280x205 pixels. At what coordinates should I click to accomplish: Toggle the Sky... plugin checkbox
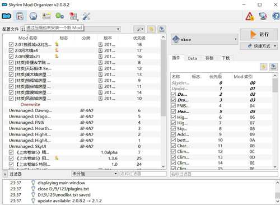pos(174,129)
